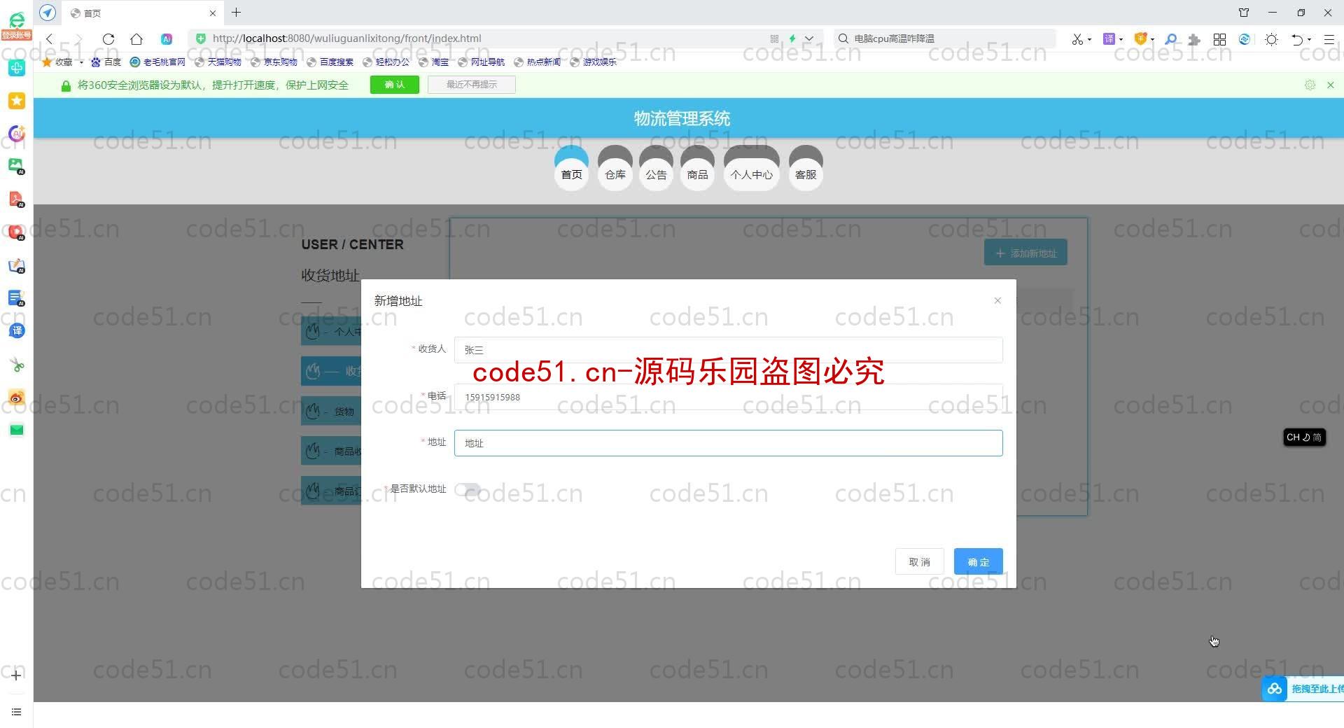Open the green mail sidebar icon
Image resolution: width=1344 pixels, height=728 pixels.
point(17,430)
